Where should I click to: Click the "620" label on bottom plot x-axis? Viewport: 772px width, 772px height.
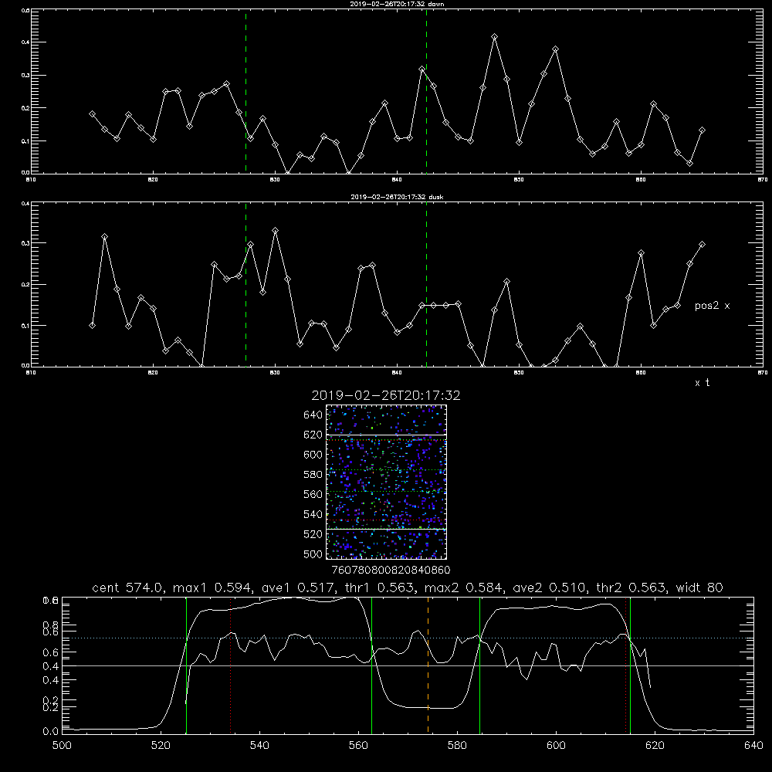click(x=655, y=745)
